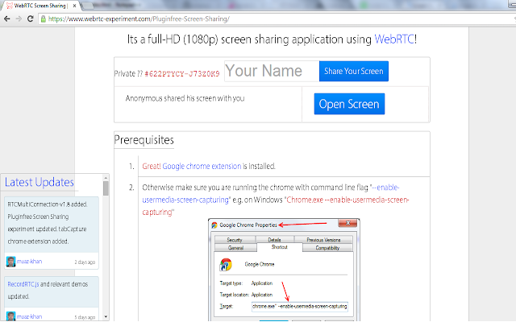Open Screen shared by Anonymous
The width and height of the screenshot is (516, 322).
(x=349, y=104)
